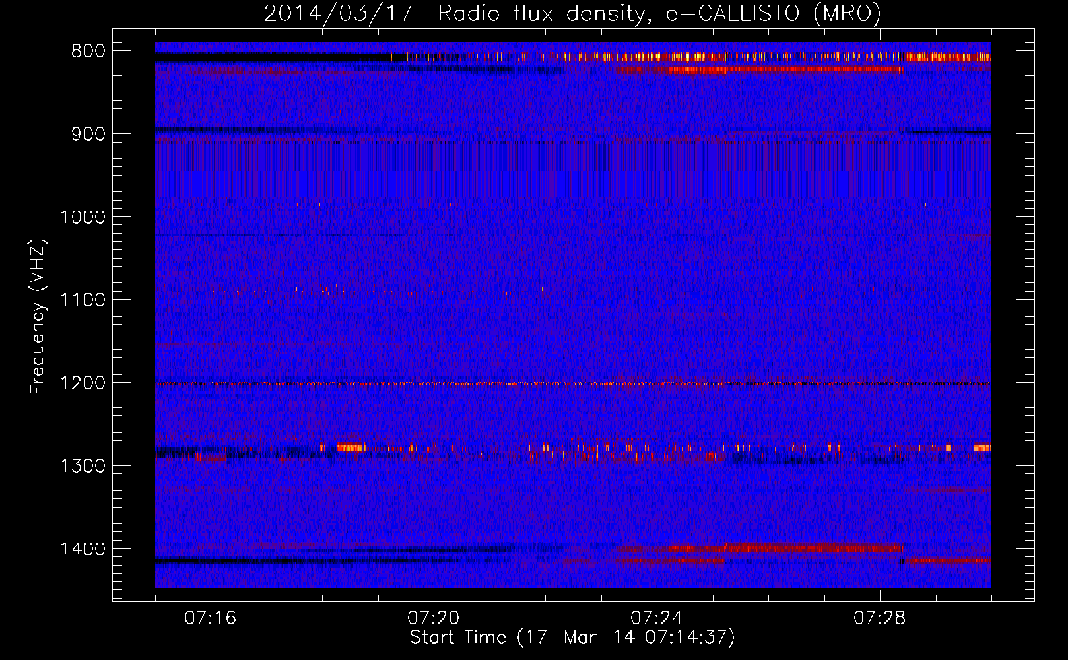
Task: Select the '1400' frequency axis label
Action: coord(83,549)
